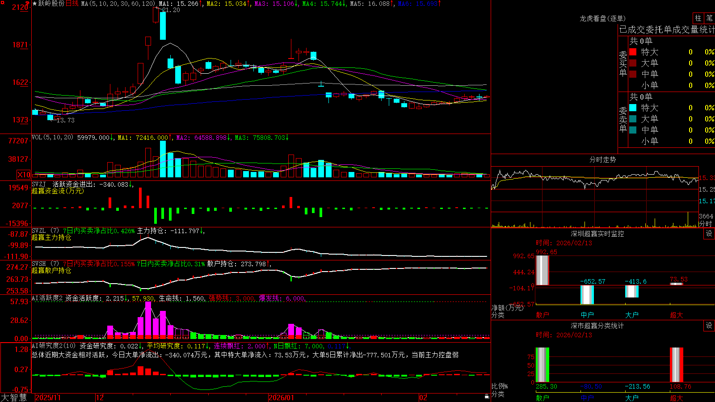Click the 12 month marker on the time axis
Screen dimensions: 715x402
[x=100, y=398]
